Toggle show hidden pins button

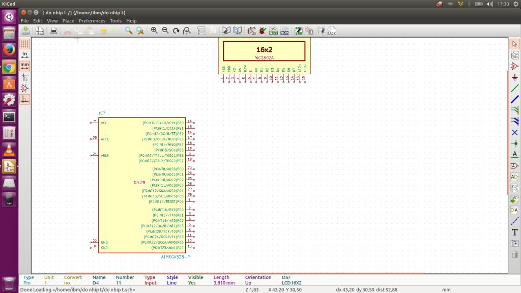coord(24,89)
